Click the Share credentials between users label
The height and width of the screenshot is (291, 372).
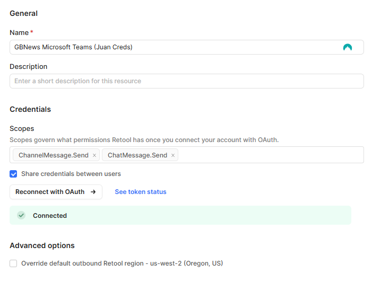[71, 174]
